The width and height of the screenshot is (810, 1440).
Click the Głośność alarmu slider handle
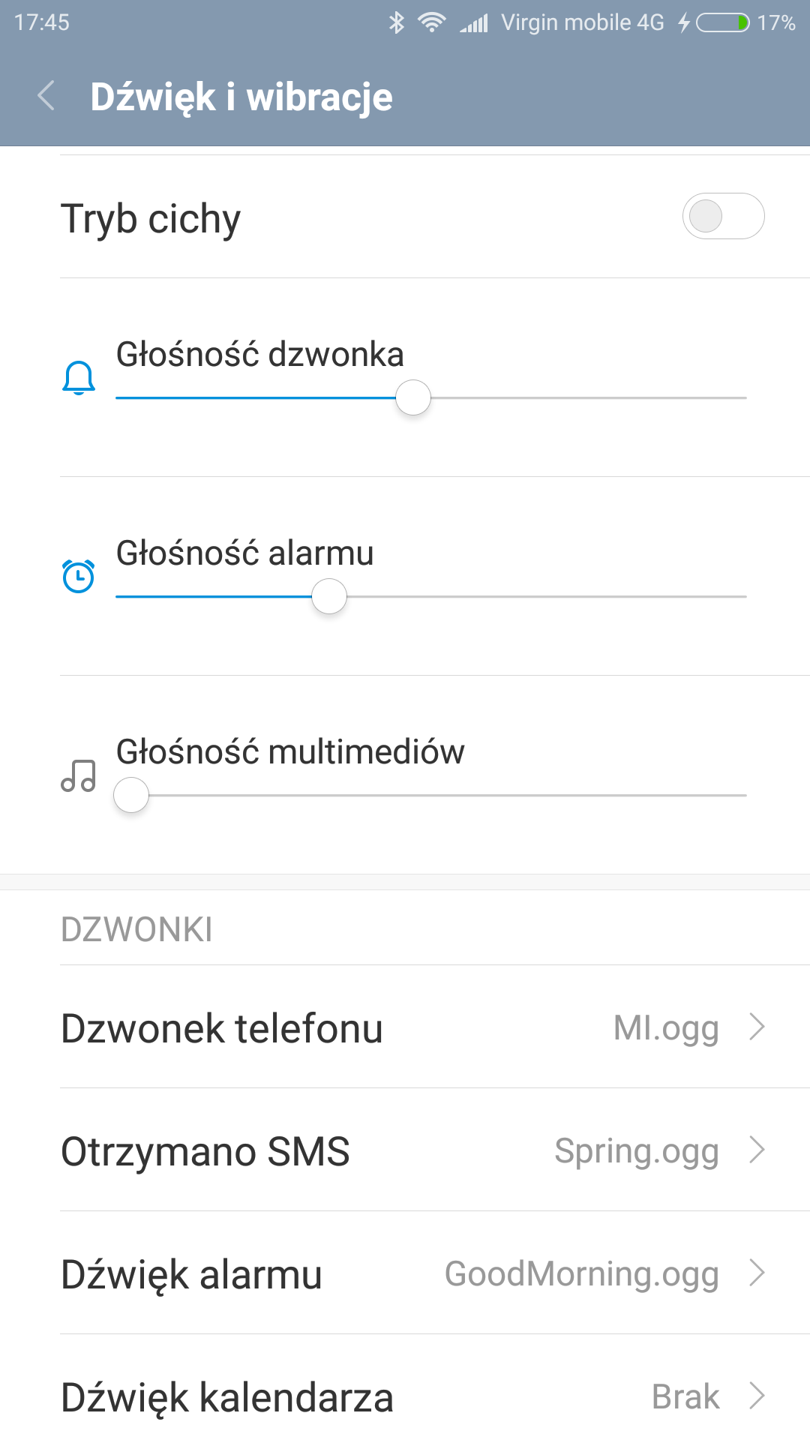coord(329,596)
